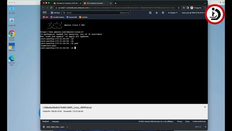Click the AWS logo home icon
Image resolution: width=232 pixels, height=131 pixels.
click(x=45, y=13)
